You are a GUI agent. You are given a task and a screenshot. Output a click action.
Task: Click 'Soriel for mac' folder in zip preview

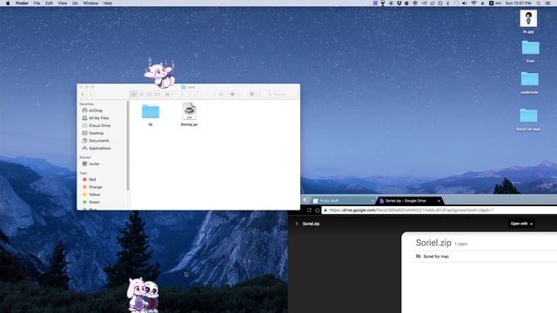tap(433, 256)
